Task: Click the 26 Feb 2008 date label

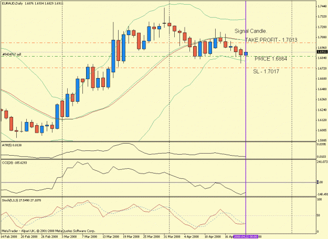Action: tap(49, 237)
